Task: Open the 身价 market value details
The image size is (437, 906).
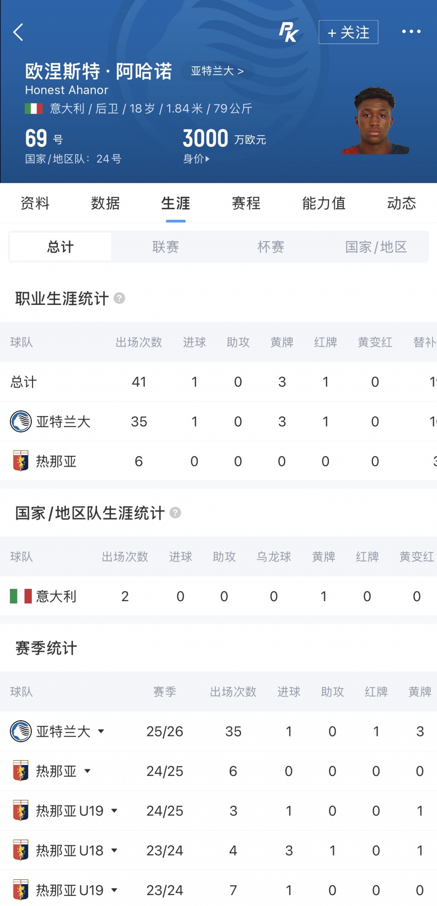Action: coord(196,159)
